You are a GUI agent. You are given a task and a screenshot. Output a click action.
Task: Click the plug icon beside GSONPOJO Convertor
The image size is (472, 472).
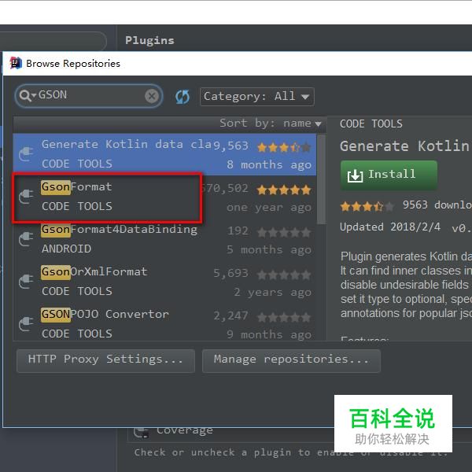point(26,324)
